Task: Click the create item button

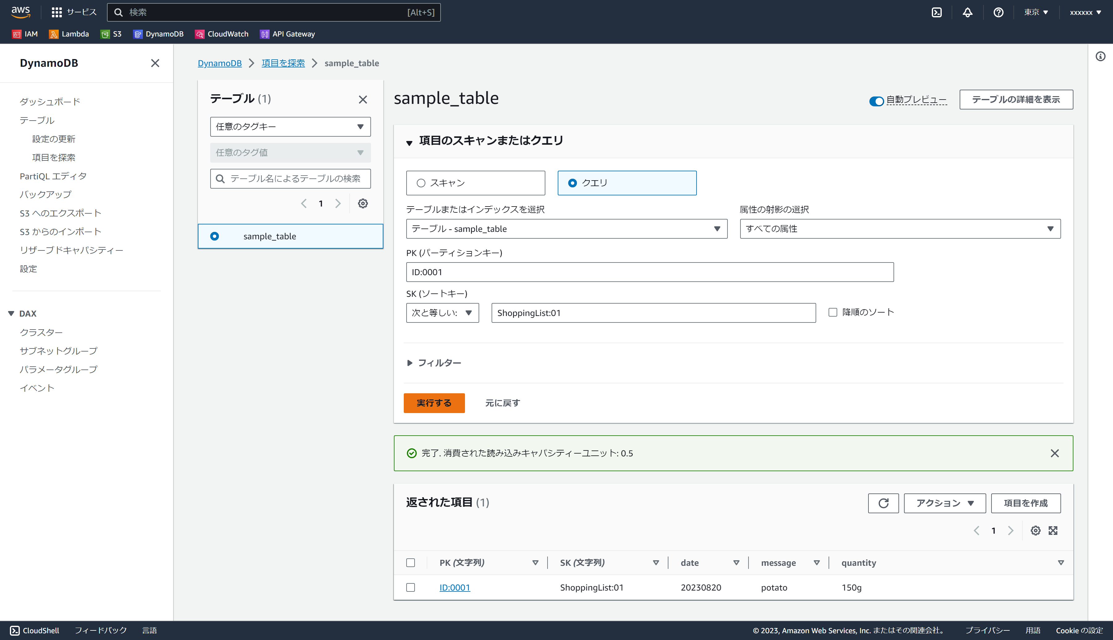Action: (x=1026, y=503)
